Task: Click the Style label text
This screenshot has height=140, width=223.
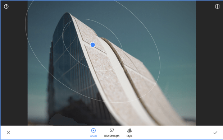Action: (129, 136)
